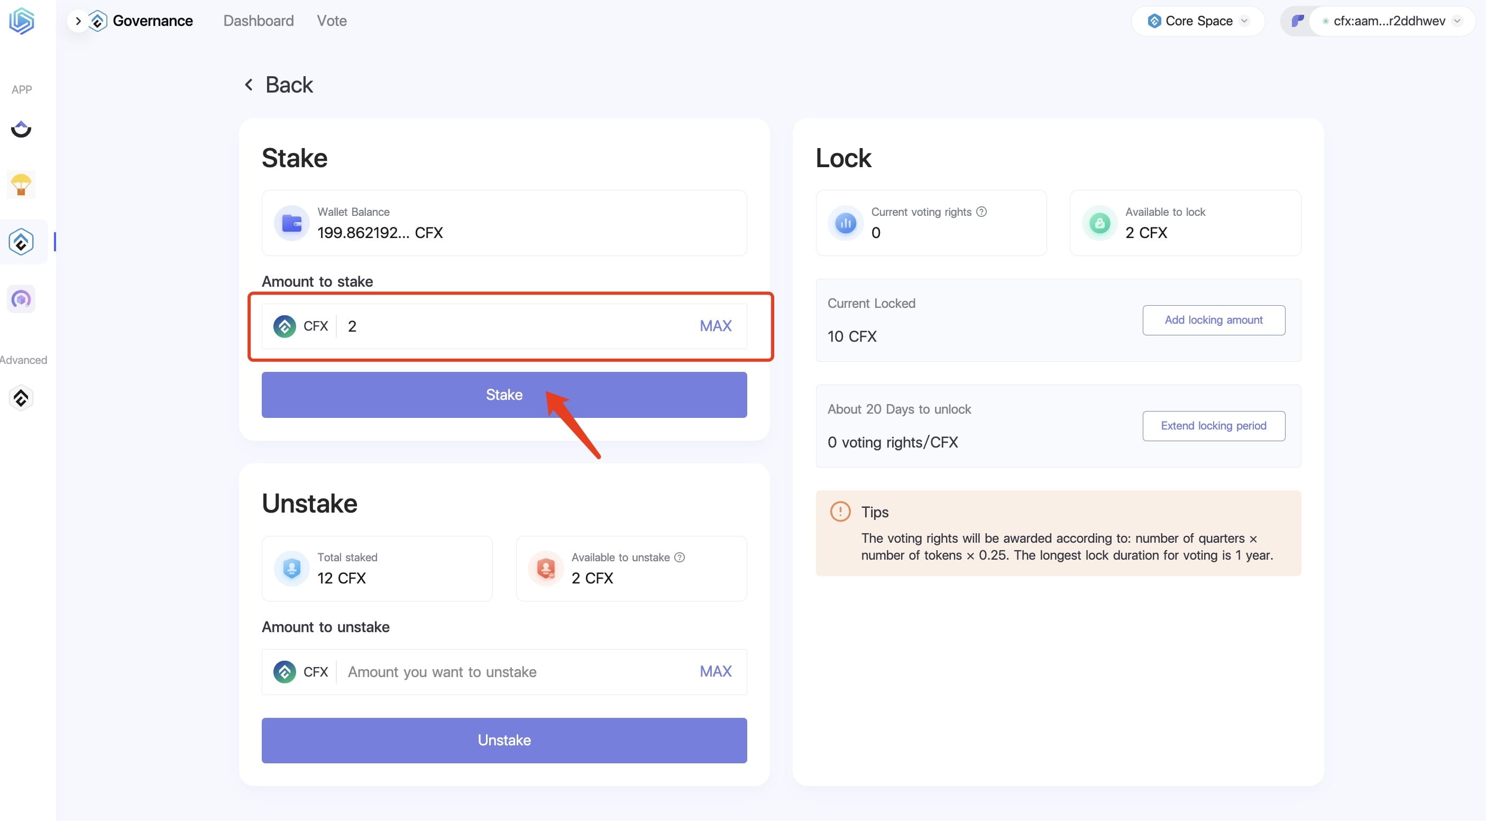Expand the sidebar with the arrow chevron
The height and width of the screenshot is (821, 1486).
[78, 21]
